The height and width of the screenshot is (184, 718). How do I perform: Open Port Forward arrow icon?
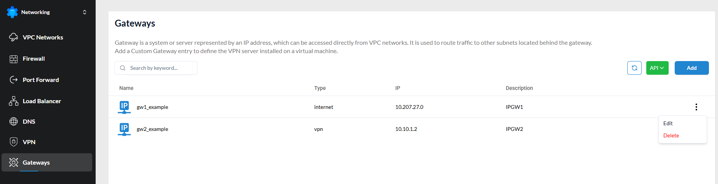14,80
